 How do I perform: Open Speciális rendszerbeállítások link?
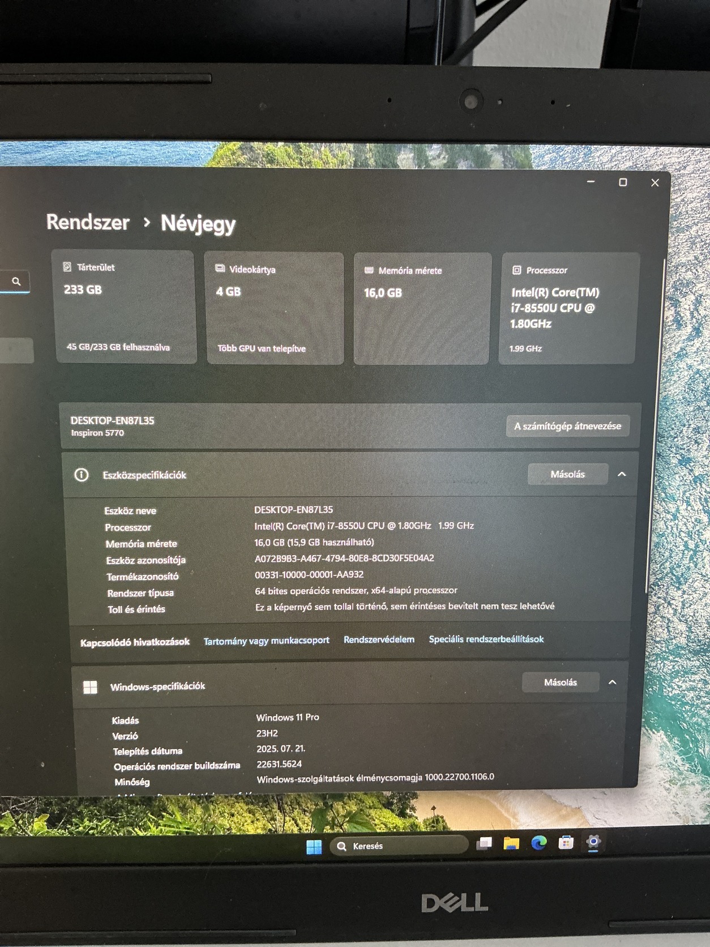[486, 639]
